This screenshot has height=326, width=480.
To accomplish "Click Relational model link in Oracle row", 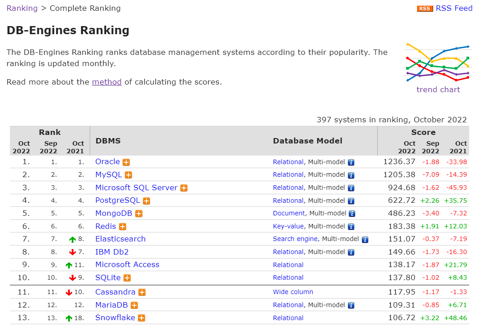I will tap(288, 162).
